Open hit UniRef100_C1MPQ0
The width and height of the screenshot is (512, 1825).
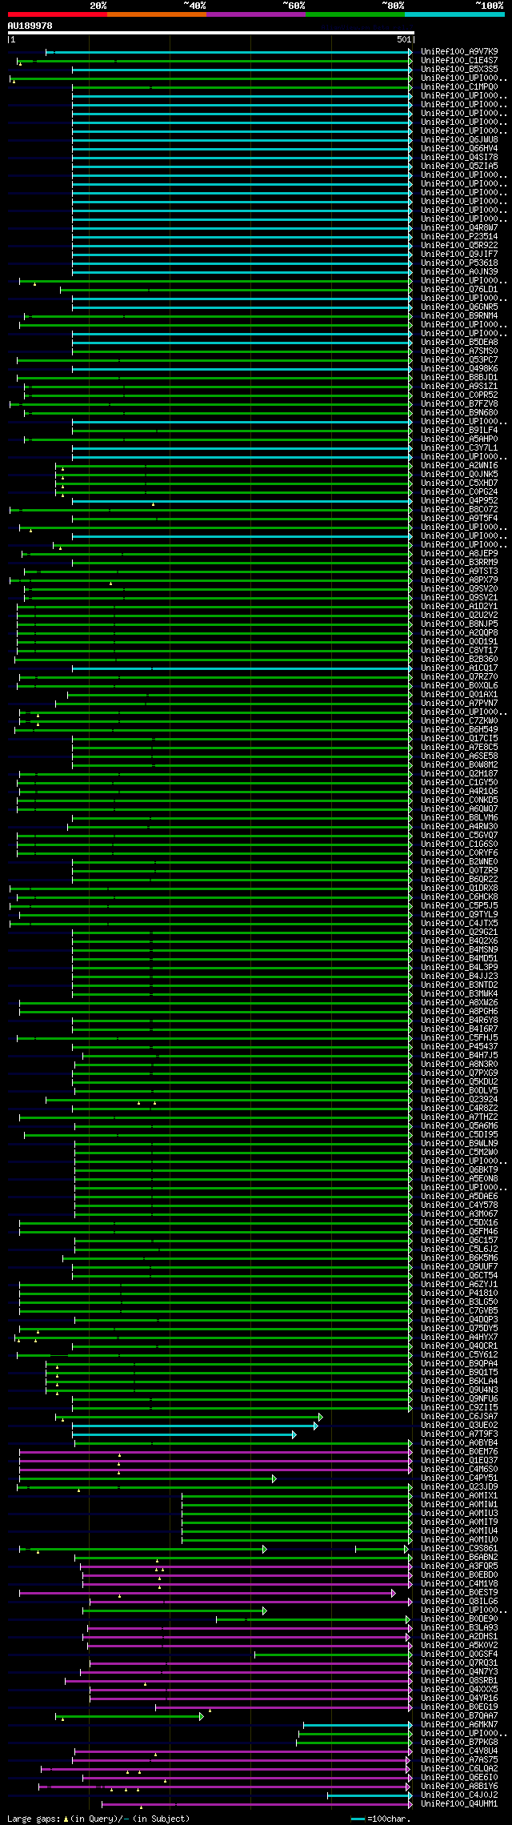[459, 87]
